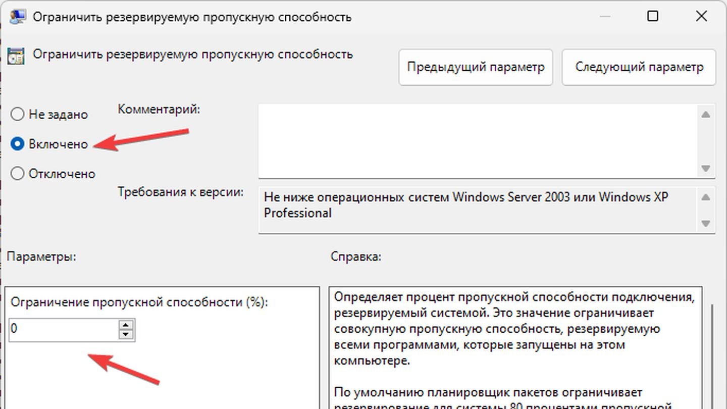Open "Следующий параметр"

click(x=639, y=67)
